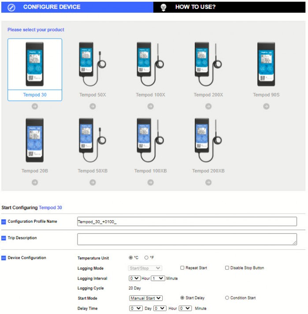
Task: Click the arrow icon under Tempod 50X
Action: 93,106
